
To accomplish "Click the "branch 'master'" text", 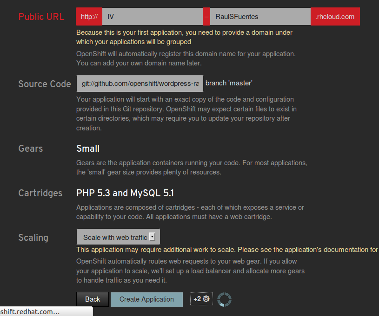I will pos(229,83).
